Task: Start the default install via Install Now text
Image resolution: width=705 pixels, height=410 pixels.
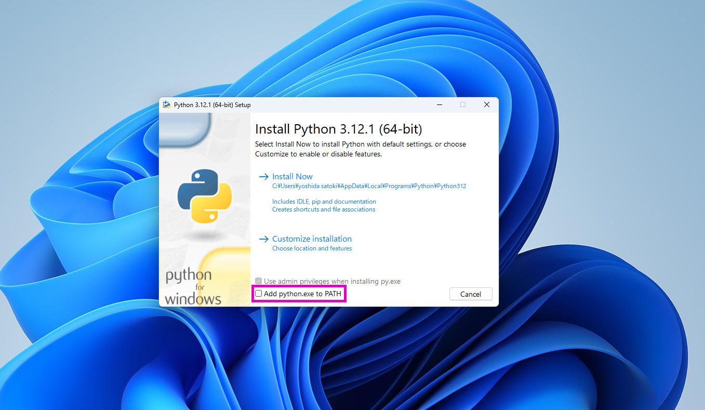Action: point(292,177)
